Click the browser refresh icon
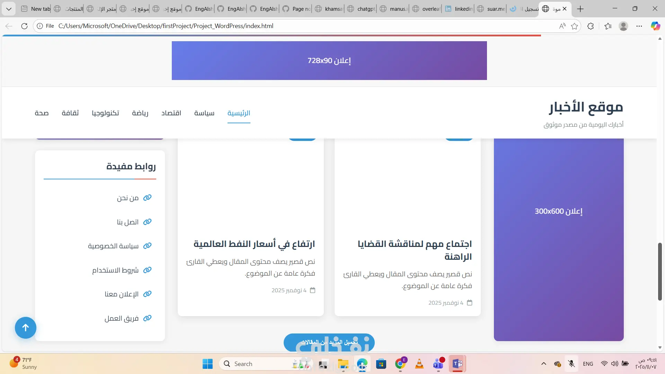 tap(24, 26)
